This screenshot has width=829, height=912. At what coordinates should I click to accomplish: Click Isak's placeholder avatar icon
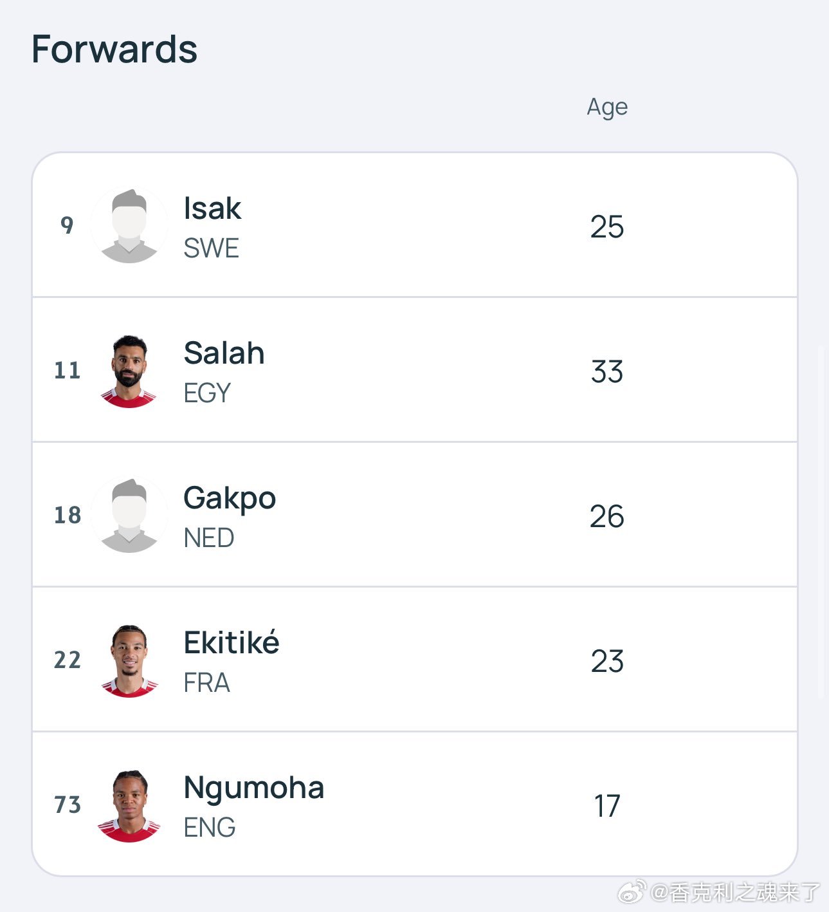click(129, 225)
